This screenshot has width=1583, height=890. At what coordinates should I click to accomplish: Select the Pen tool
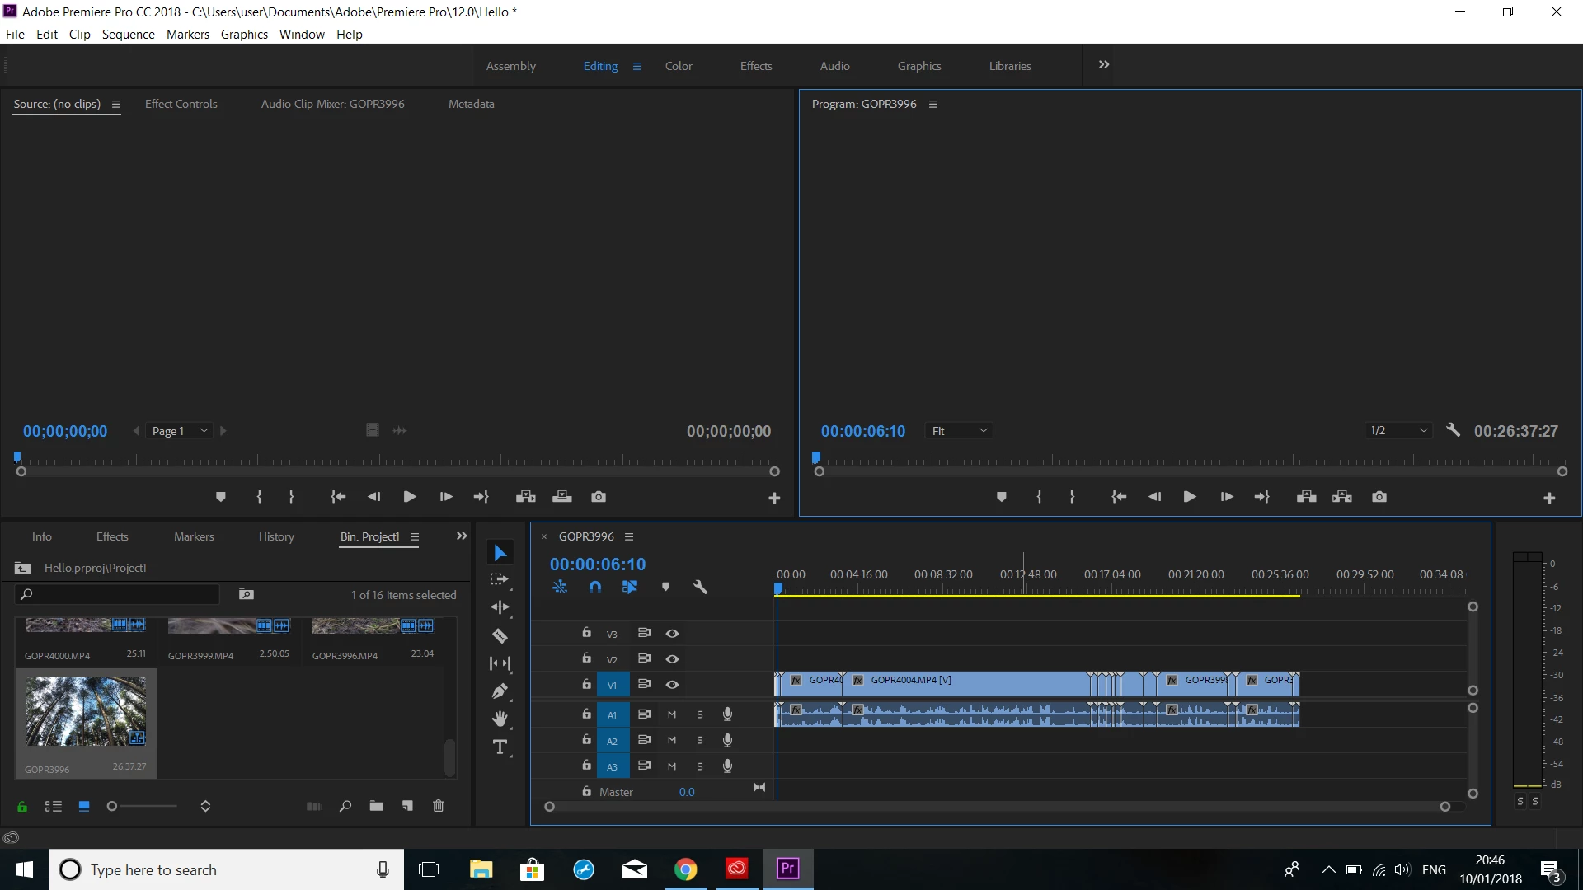tap(500, 691)
